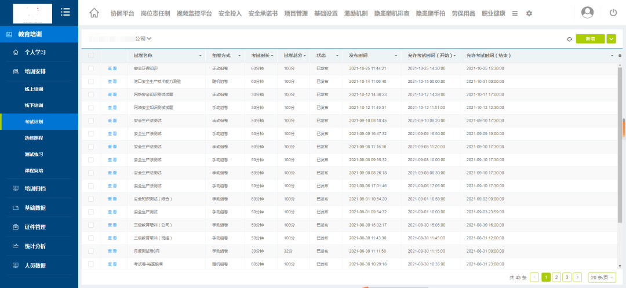Open the gear settings icon in top bar
Image resolution: width=626 pixels, height=288 pixels.
pyautogui.click(x=529, y=13)
